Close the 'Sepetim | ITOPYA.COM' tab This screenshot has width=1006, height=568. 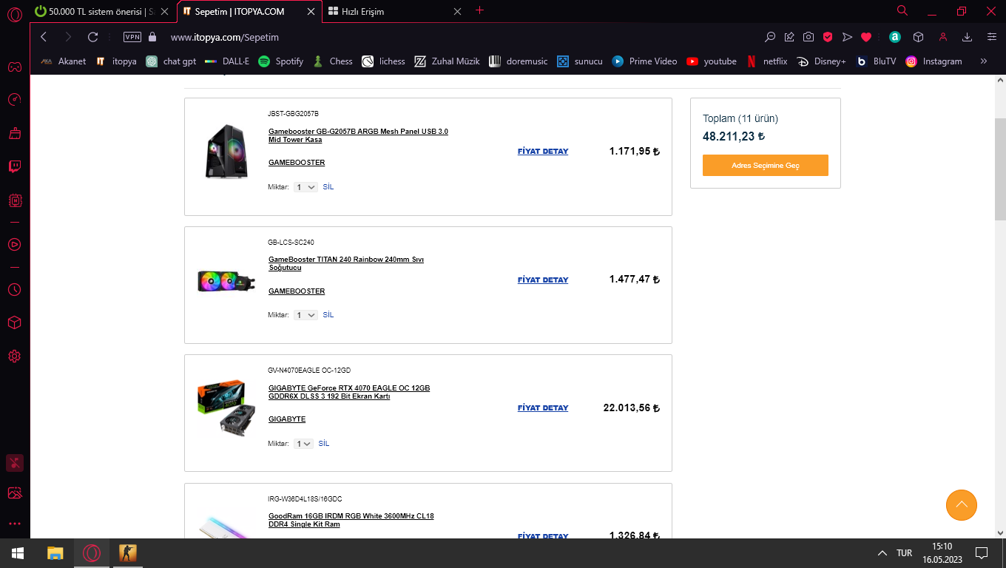(311, 12)
